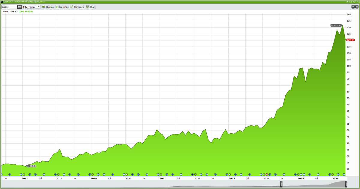Click the 2026 earnings E marker

(x=332, y=174)
